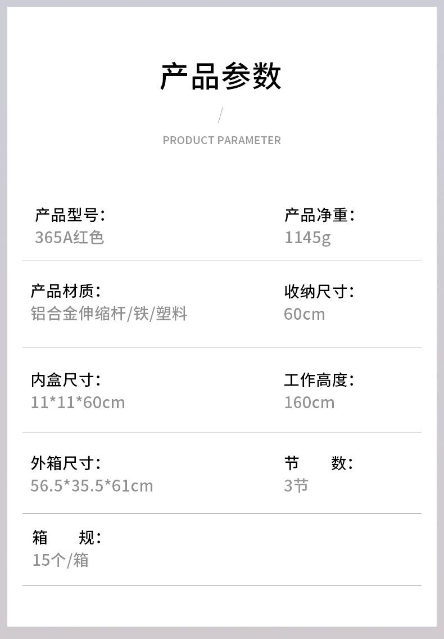Image resolution: width=444 pixels, height=639 pixels.
Task: Click the PRODUCT PARAMETER subtitle
Action: pyautogui.click(x=221, y=140)
